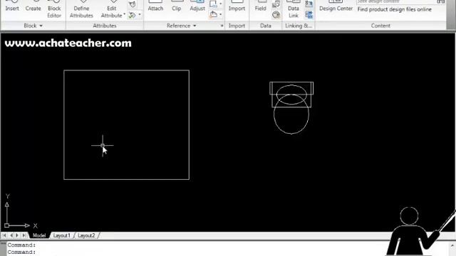The image size is (456, 256).
Task: Click the lower Linking panel small icon
Action: [309, 15]
